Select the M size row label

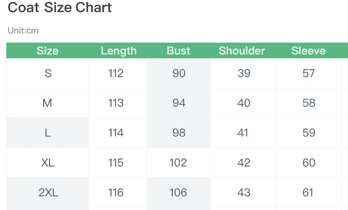point(47,103)
